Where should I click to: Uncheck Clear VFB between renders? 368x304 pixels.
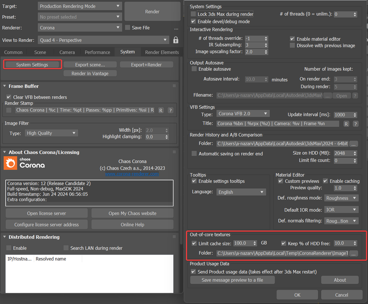pos(8,97)
